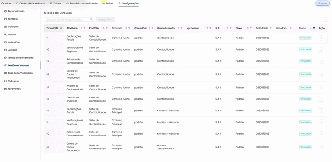Sort the Grupo Executor column
The height and width of the screenshot is (162, 332).
[x=178, y=28]
